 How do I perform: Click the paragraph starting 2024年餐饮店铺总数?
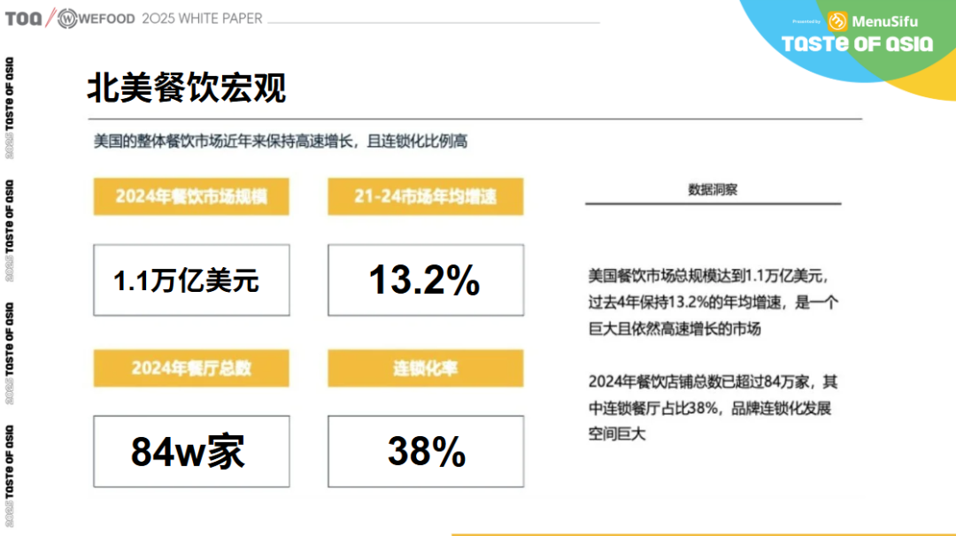[713, 408]
